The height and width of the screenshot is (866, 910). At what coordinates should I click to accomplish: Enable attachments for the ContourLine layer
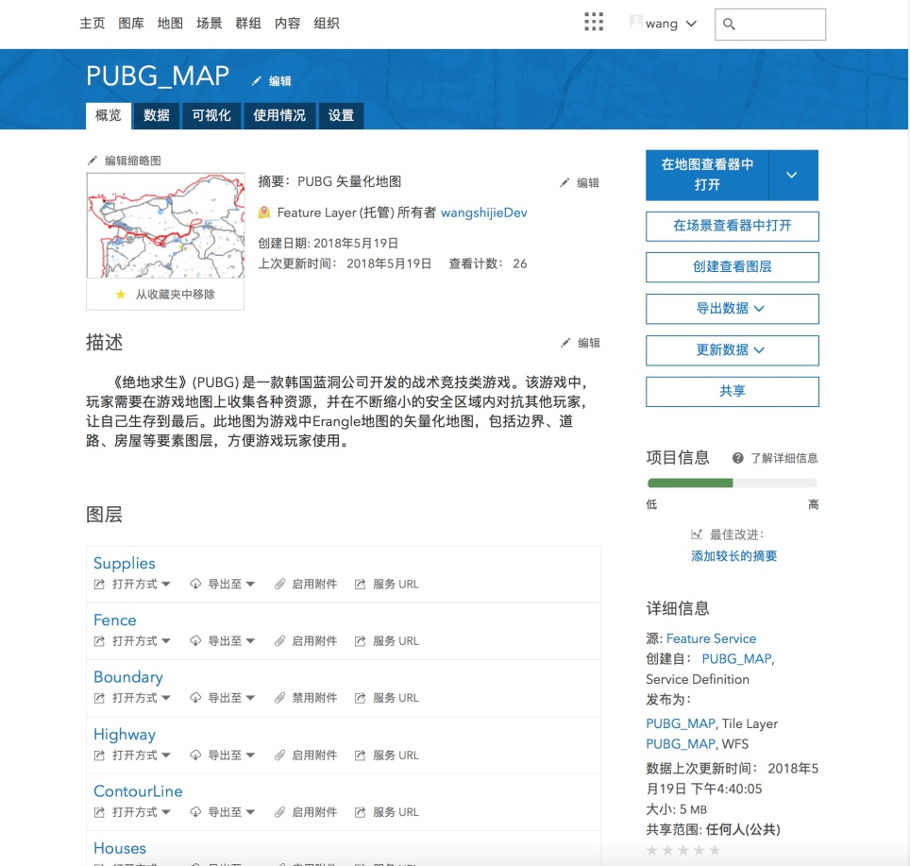tap(314, 812)
